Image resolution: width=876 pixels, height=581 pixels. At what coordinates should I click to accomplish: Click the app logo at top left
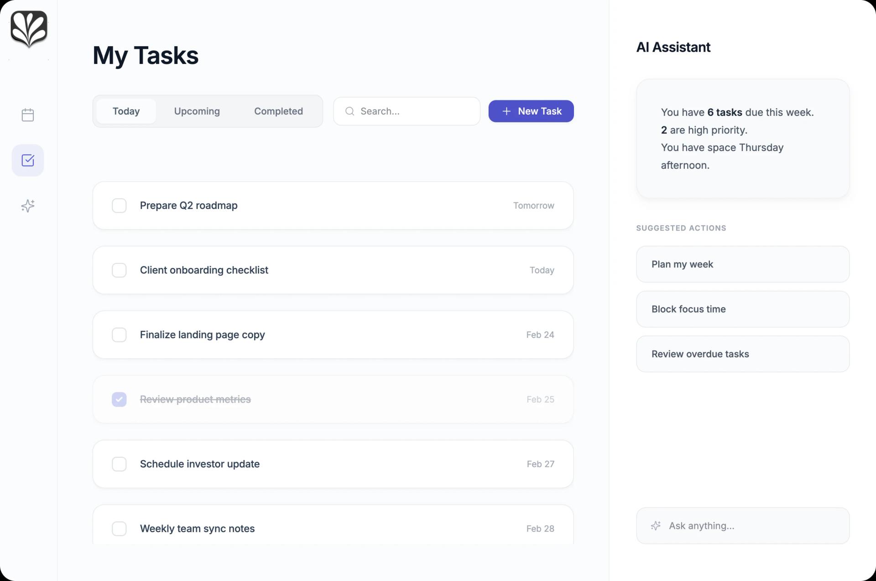point(28,28)
